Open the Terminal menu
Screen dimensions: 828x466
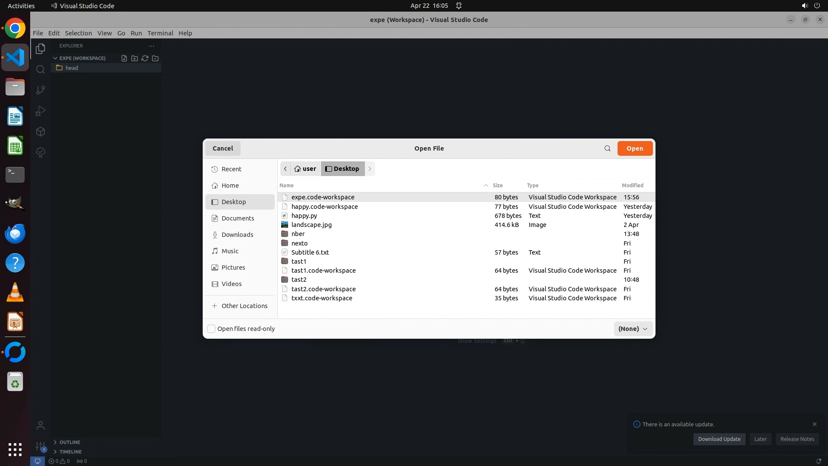point(160,33)
